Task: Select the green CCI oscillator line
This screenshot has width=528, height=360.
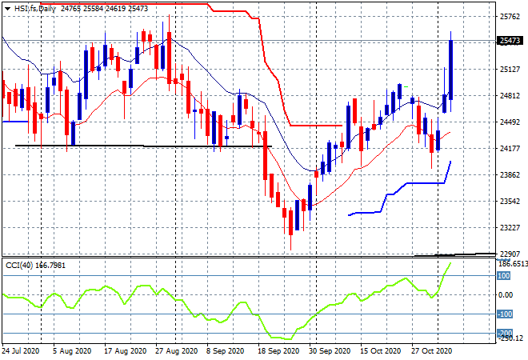Action: (x=226, y=302)
